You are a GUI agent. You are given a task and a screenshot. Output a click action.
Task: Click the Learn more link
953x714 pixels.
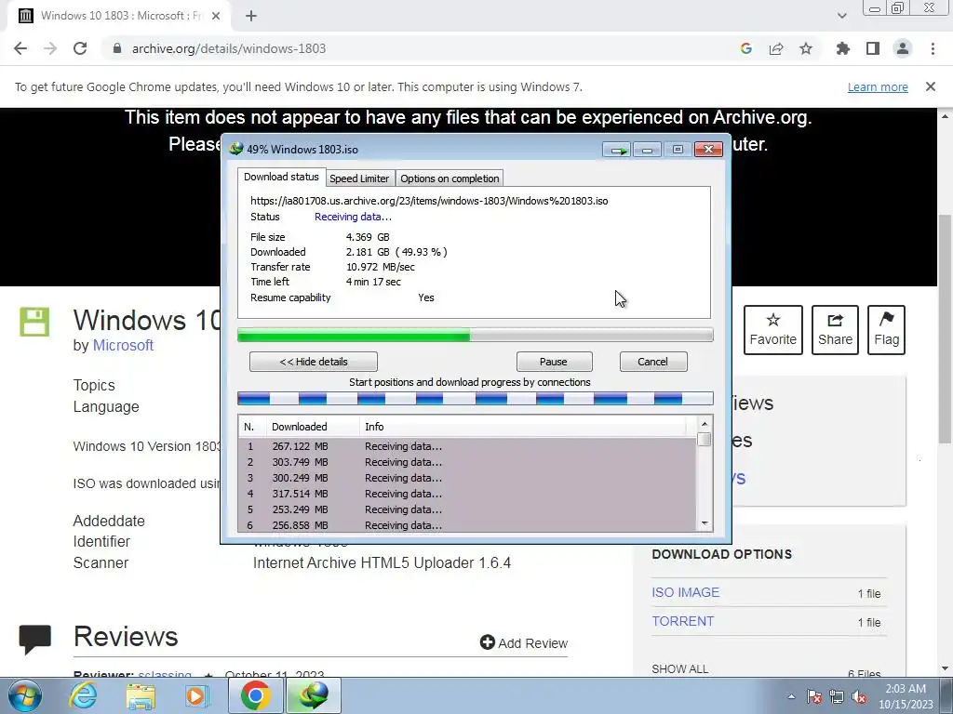878,86
